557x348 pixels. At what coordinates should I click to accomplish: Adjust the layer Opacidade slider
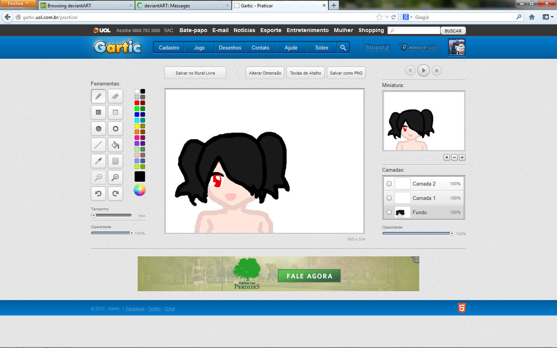point(418,233)
